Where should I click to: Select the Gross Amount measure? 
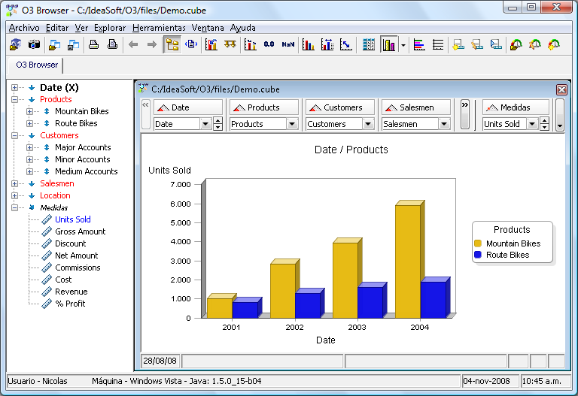click(x=80, y=231)
